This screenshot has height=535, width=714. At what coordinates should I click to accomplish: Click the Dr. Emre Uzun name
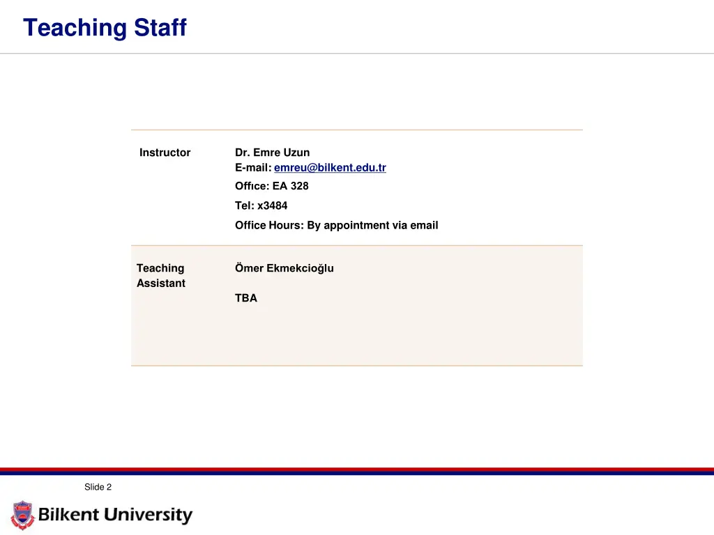click(273, 153)
